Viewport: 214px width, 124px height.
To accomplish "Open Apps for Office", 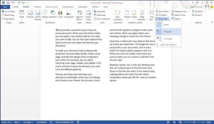I will pyautogui.click(x=79, y=15).
